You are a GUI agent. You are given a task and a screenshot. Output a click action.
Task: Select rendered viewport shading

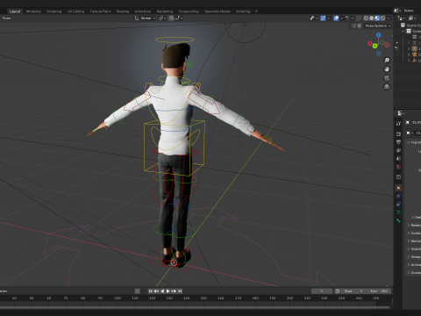[x=382, y=18]
